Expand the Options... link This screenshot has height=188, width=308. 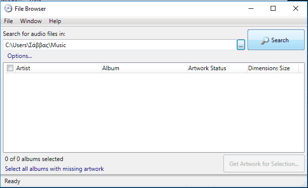pos(20,56)
